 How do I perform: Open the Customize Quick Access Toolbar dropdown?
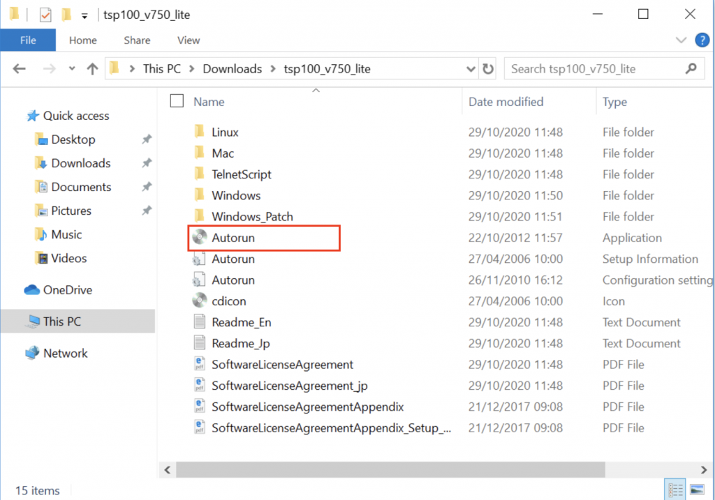84,16
